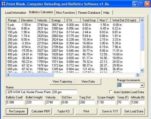The image size is (151, 119).
Task: Sort table by the Range column header
Action: (x=13, y=20)
